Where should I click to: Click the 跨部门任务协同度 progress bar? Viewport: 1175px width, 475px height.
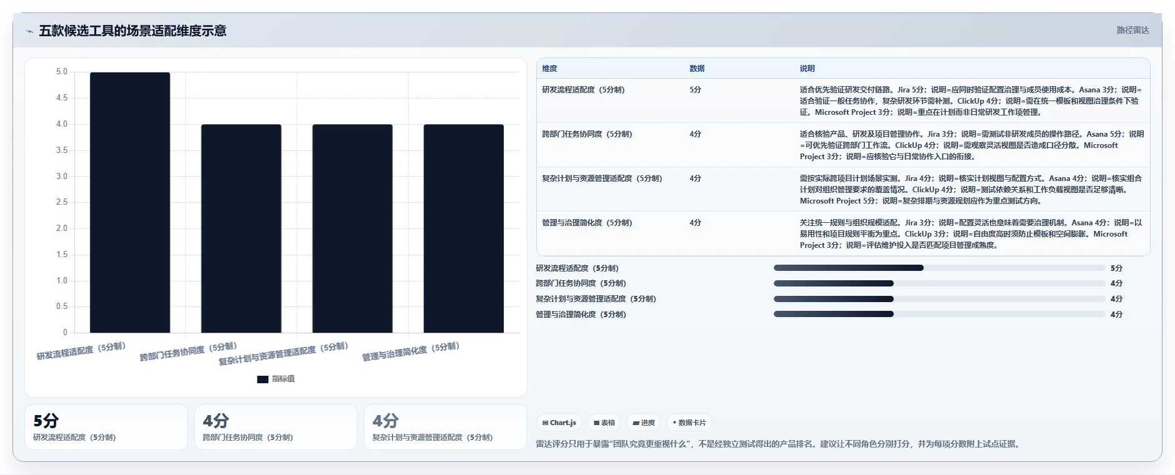coord(939,283)
